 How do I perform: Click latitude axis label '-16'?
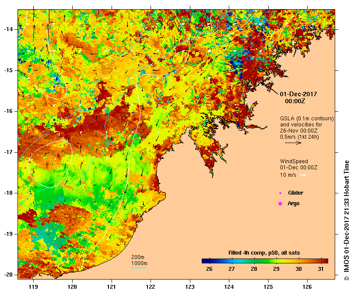pos(8,111)
